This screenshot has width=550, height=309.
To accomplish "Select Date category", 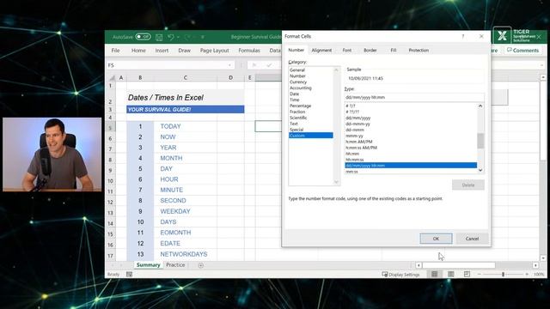I will coord(311,94).
